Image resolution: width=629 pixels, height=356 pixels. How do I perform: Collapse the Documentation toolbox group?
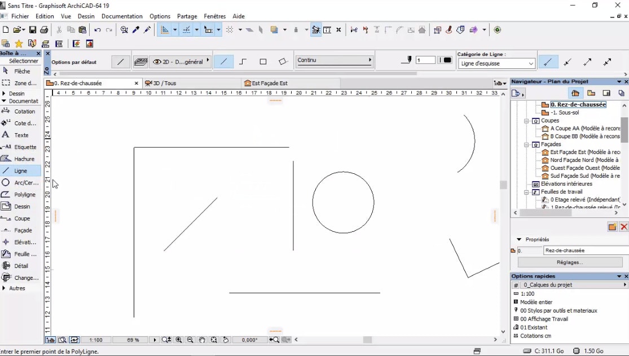(4, 101)
